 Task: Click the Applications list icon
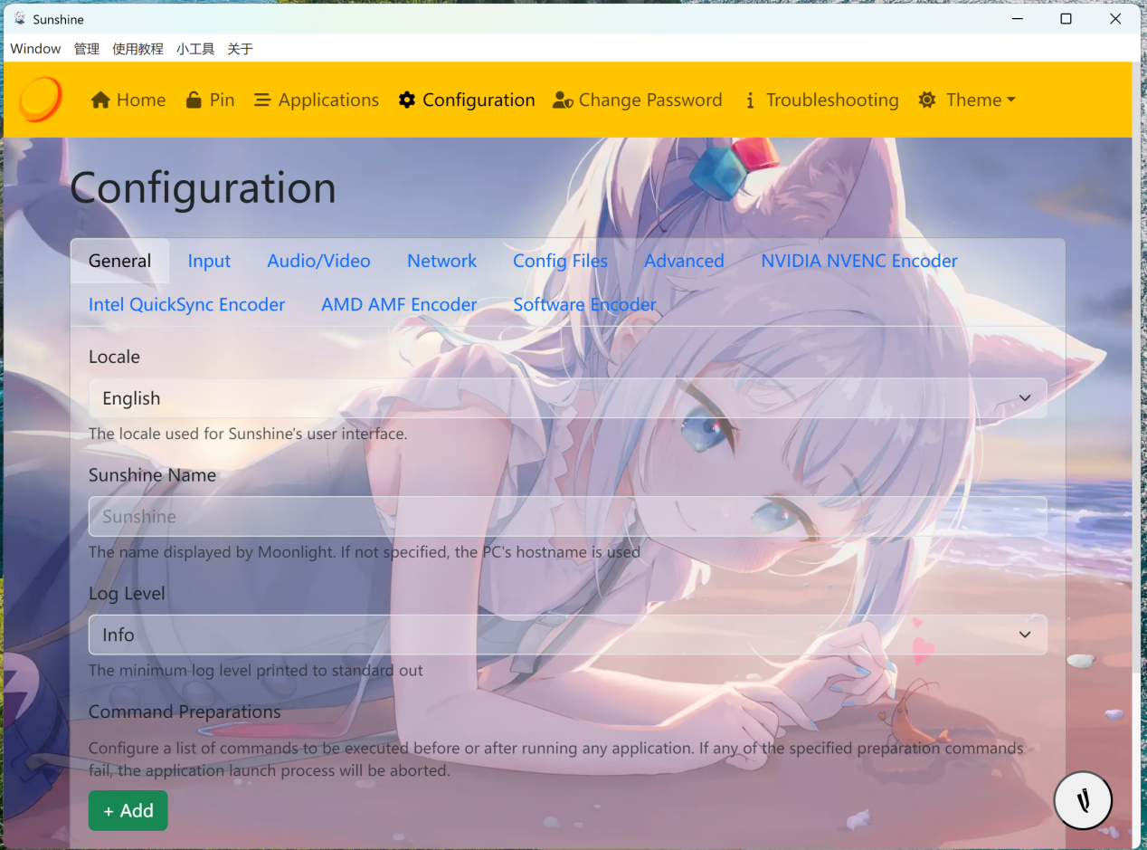(x=262, y=100)
